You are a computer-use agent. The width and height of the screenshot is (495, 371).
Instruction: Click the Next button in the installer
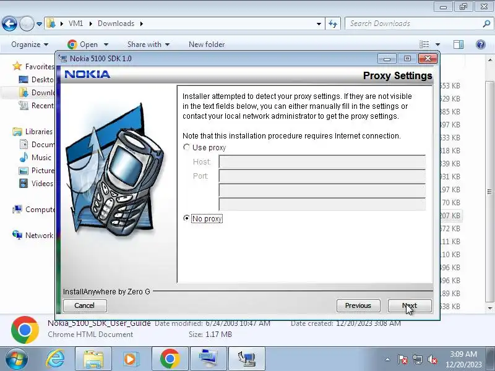coord(410,305)
